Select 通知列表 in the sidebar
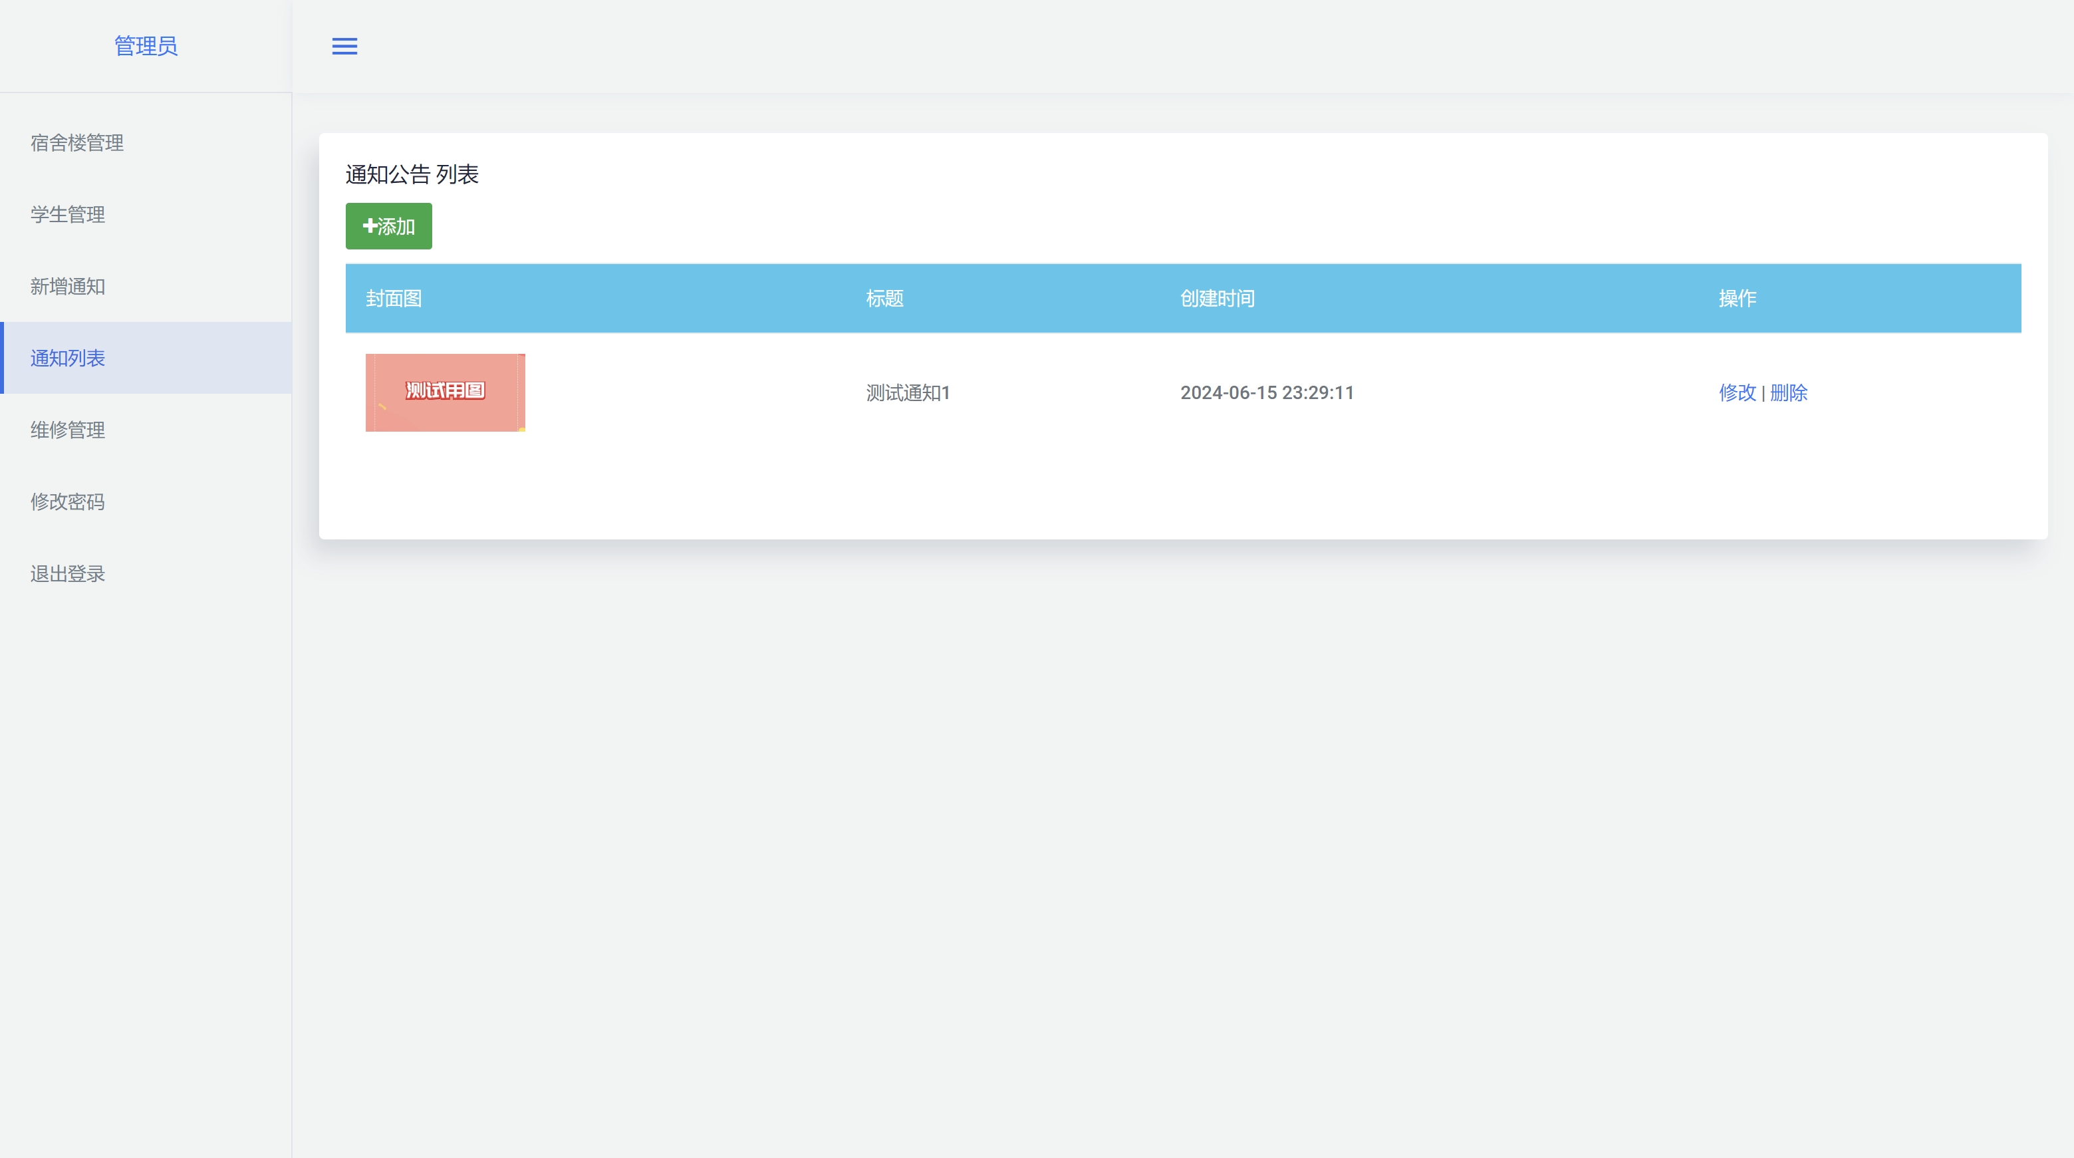Viewport: 2074px width, 1158px height. tap(68, 358)
